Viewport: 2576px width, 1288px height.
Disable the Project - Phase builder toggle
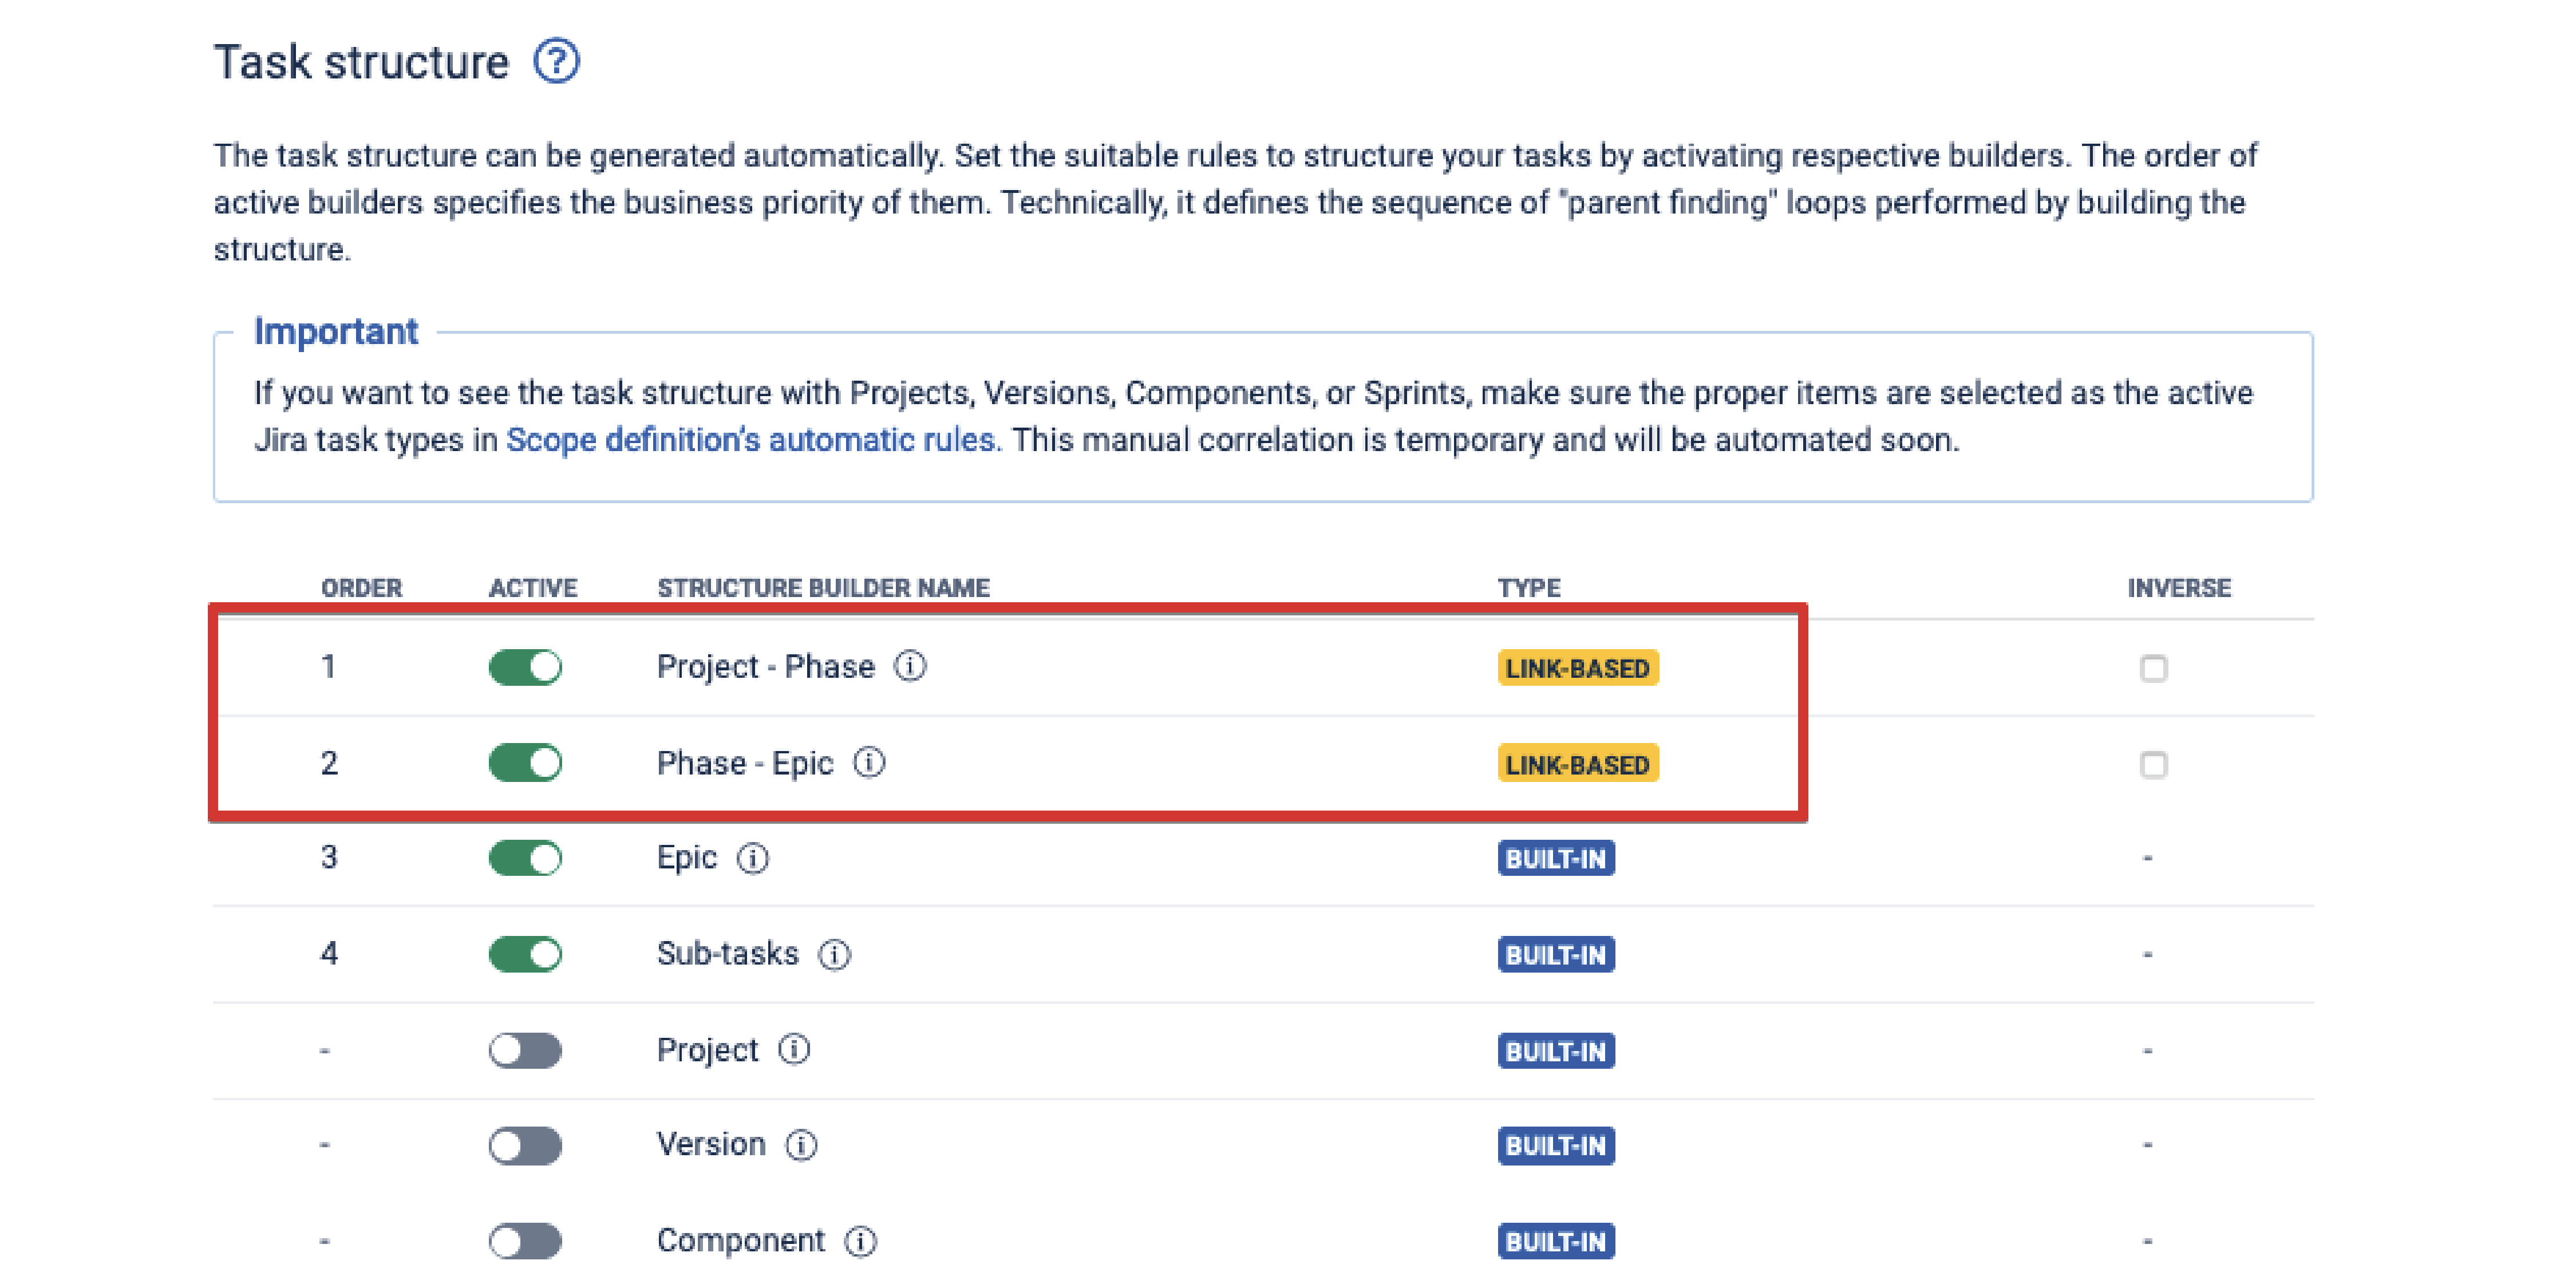pos(525,667)
